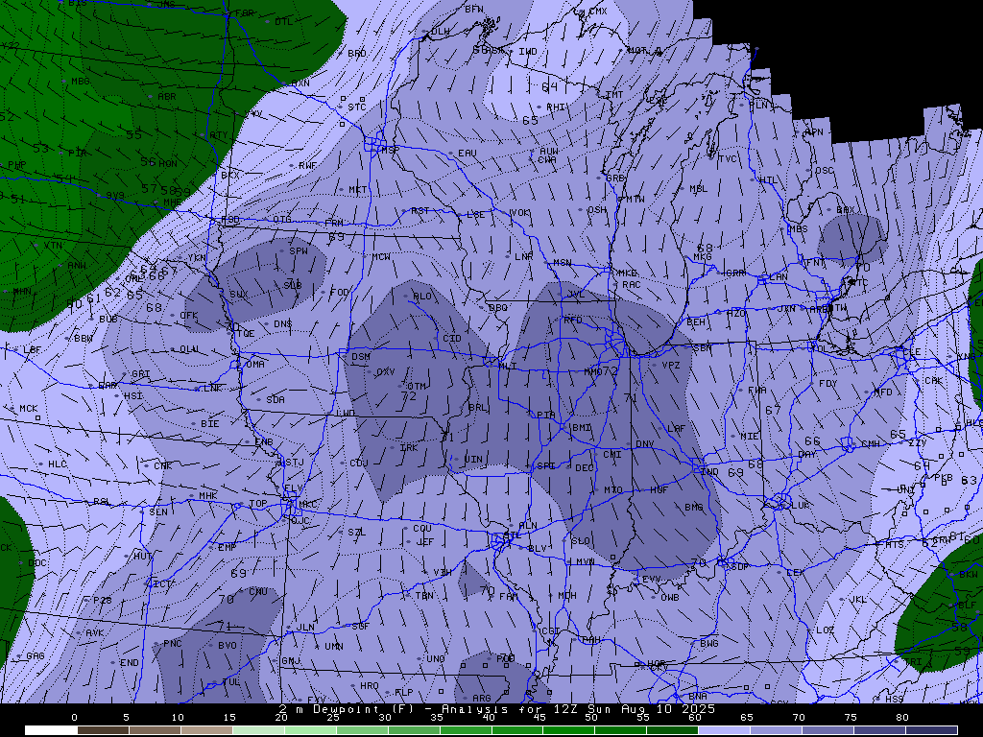Select the ABR station label
The height and width of the screenshot is (737, 983).
pyautogui.click(x=167, y=97)
